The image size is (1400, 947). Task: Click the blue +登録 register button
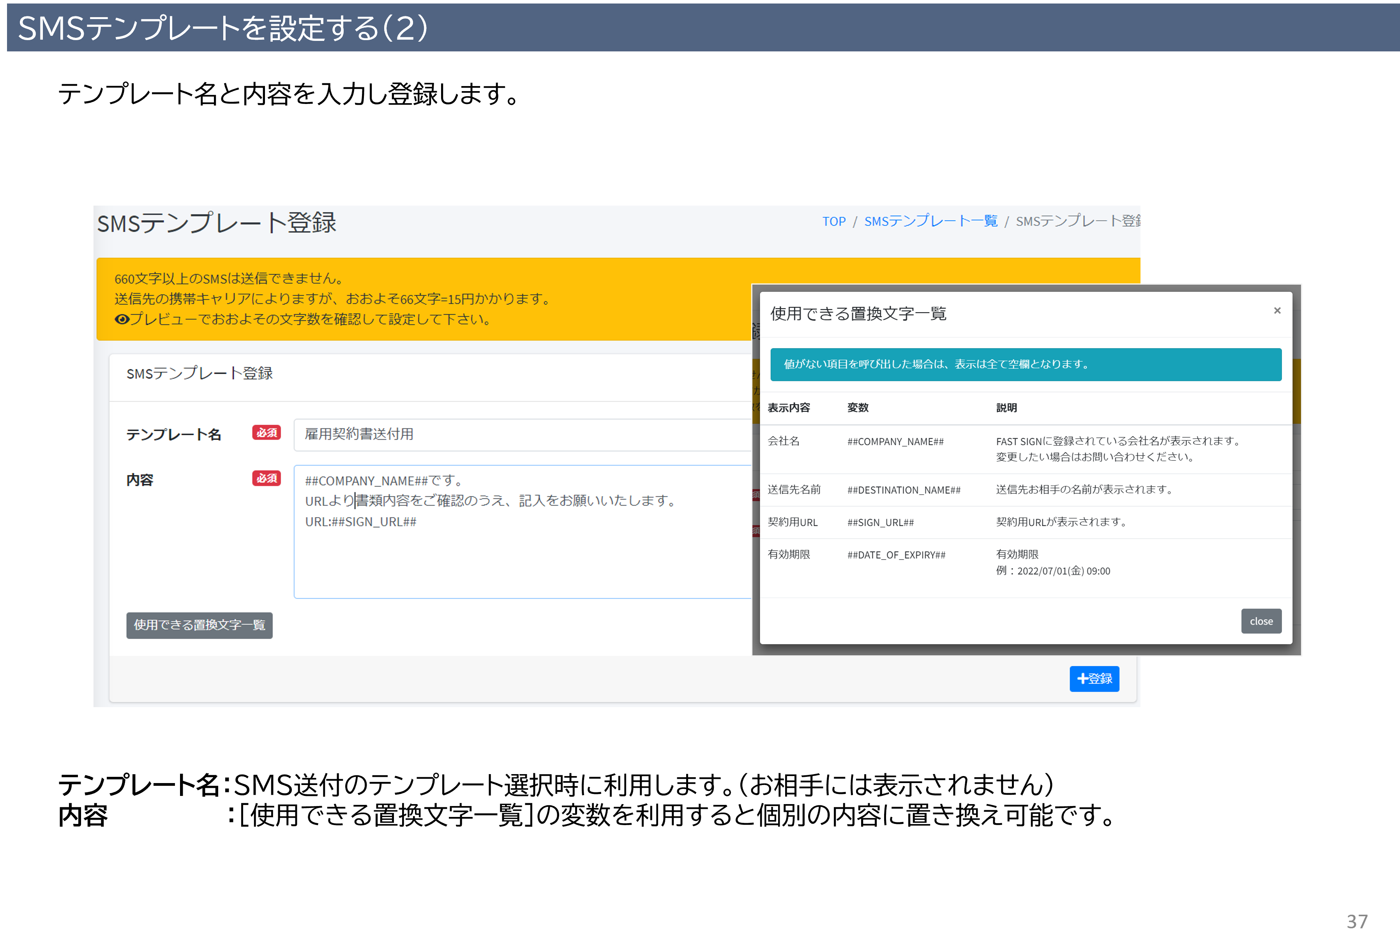[1094, 678]
